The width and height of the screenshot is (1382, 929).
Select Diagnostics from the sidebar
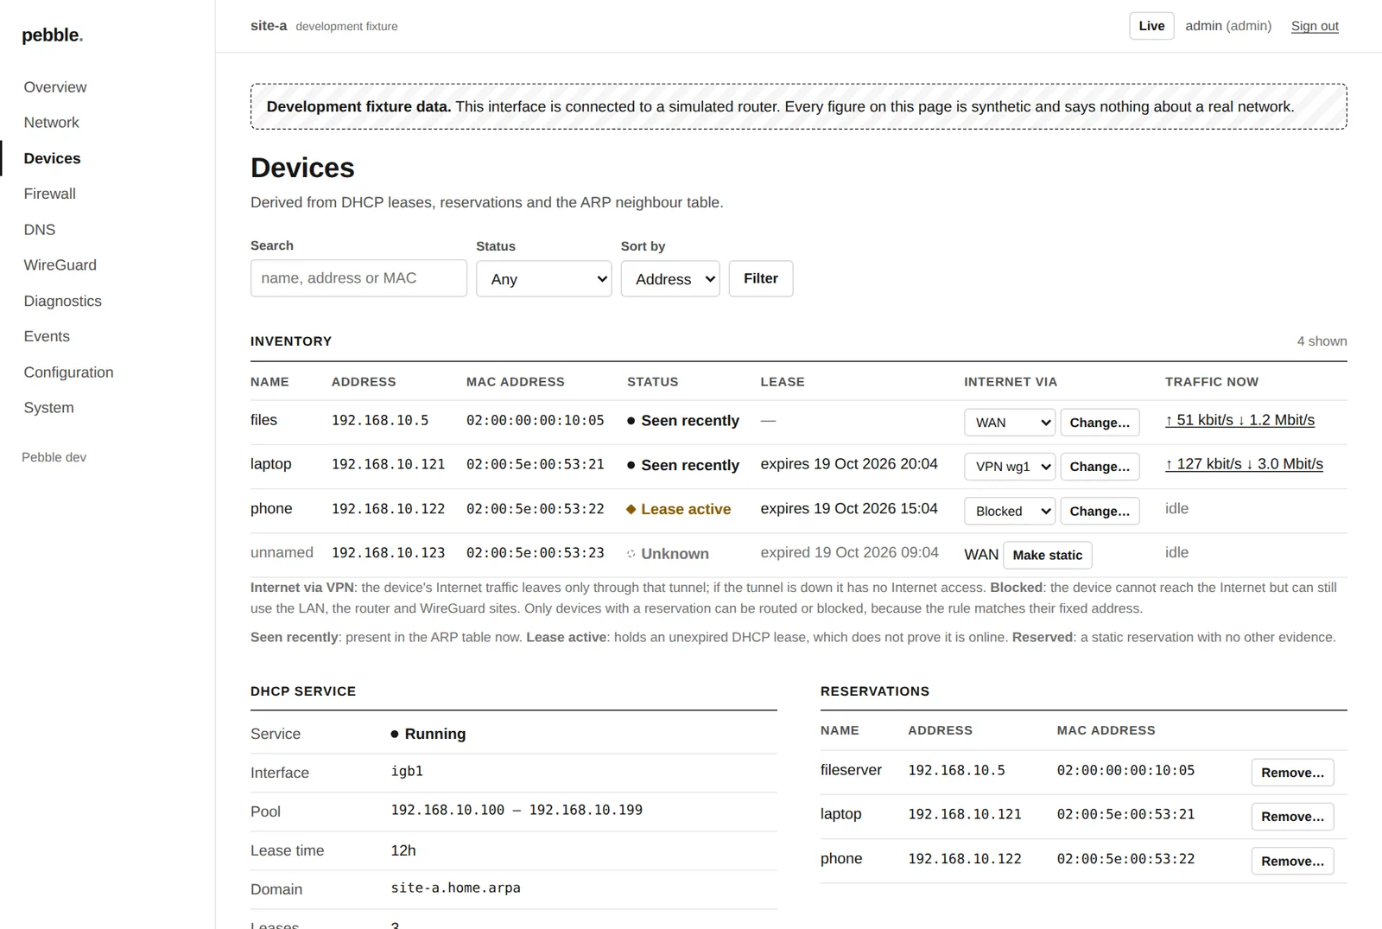(x=63, y=301)
